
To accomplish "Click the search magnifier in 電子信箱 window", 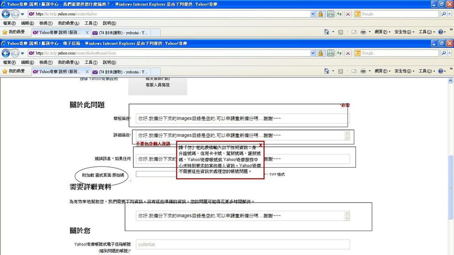I will [x=443, y=53].
